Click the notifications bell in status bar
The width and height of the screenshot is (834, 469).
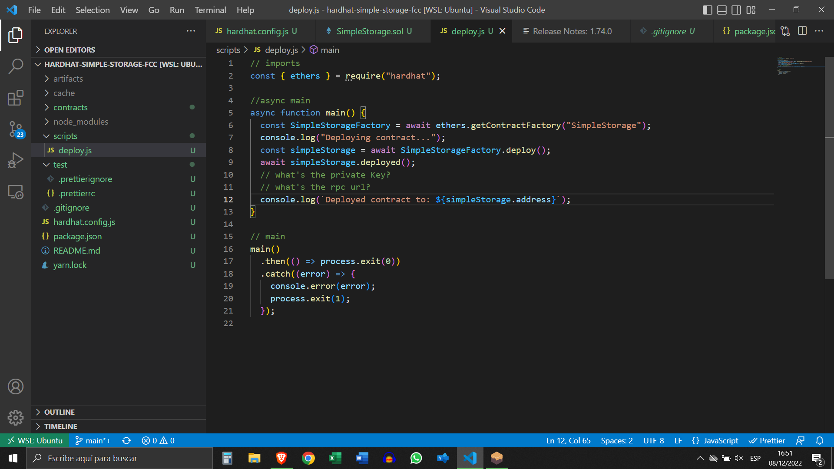pyautogui.click(x=820, y=440)
